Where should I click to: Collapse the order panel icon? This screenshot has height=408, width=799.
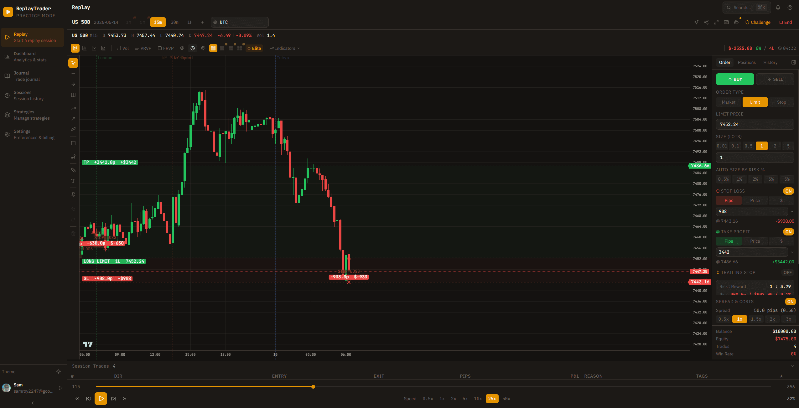(x=793, y=62)
